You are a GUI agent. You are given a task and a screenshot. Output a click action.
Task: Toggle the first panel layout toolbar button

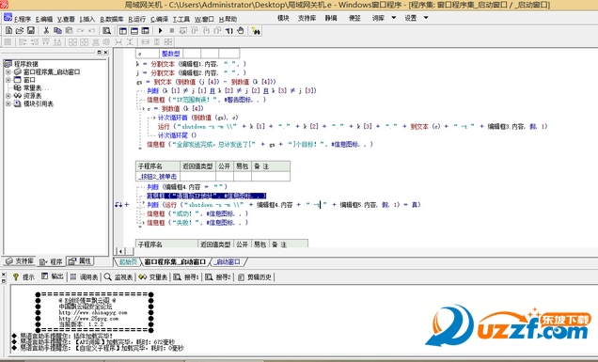pos(123,31)
